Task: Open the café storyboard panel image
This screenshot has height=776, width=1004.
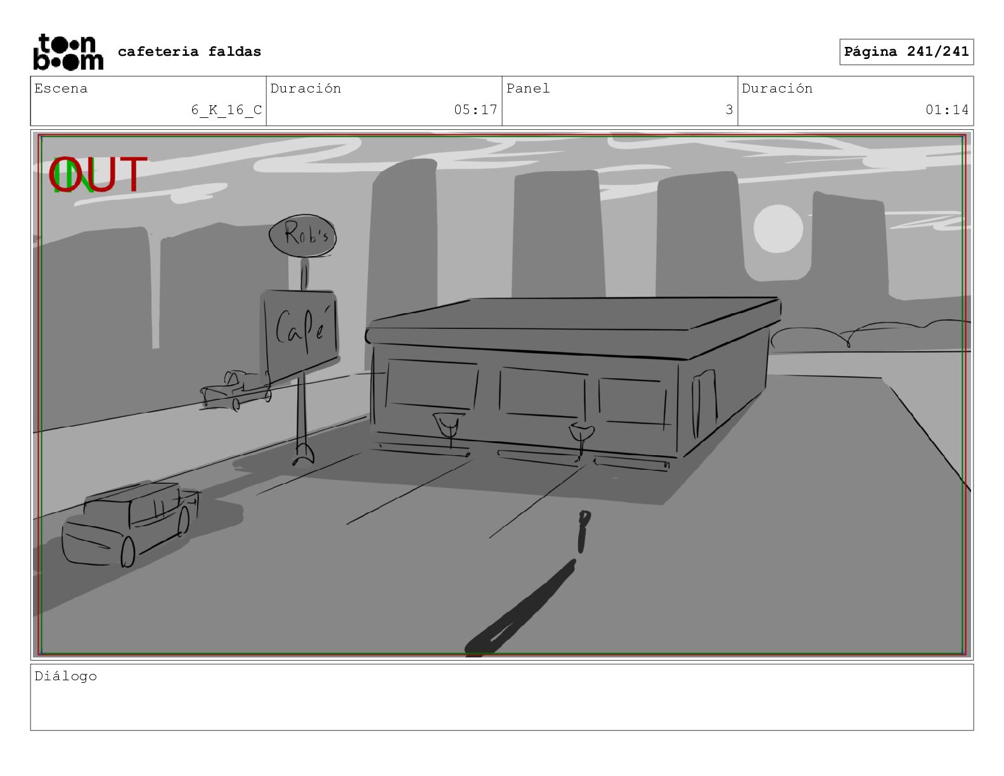Action: 502,394
